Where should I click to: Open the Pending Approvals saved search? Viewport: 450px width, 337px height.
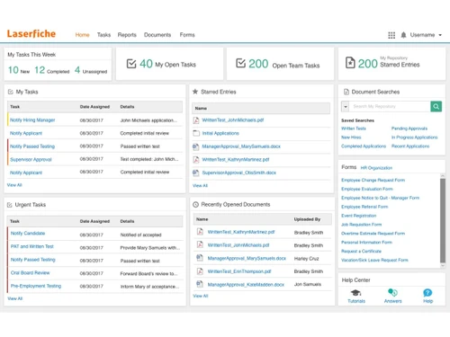click(x=409, y=129)
